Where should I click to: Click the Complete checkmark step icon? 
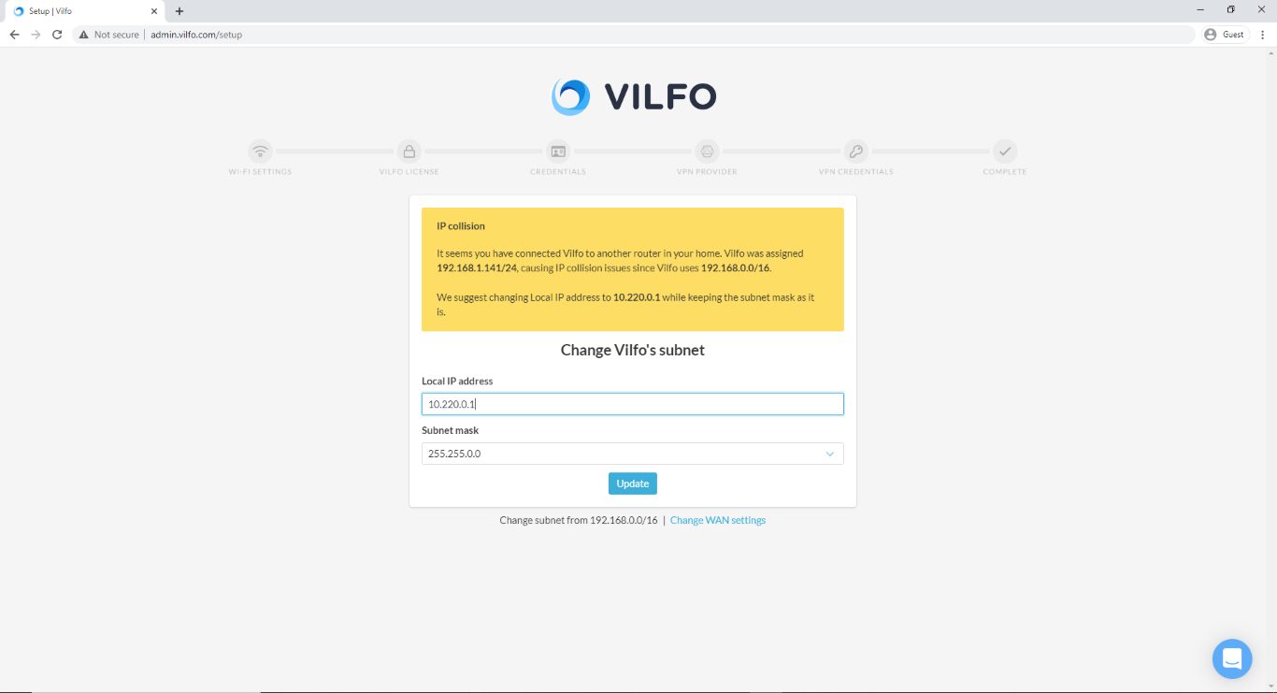[1005, 151]
